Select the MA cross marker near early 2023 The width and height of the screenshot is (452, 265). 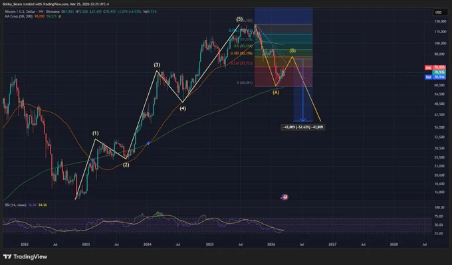[x=93, y=160]
